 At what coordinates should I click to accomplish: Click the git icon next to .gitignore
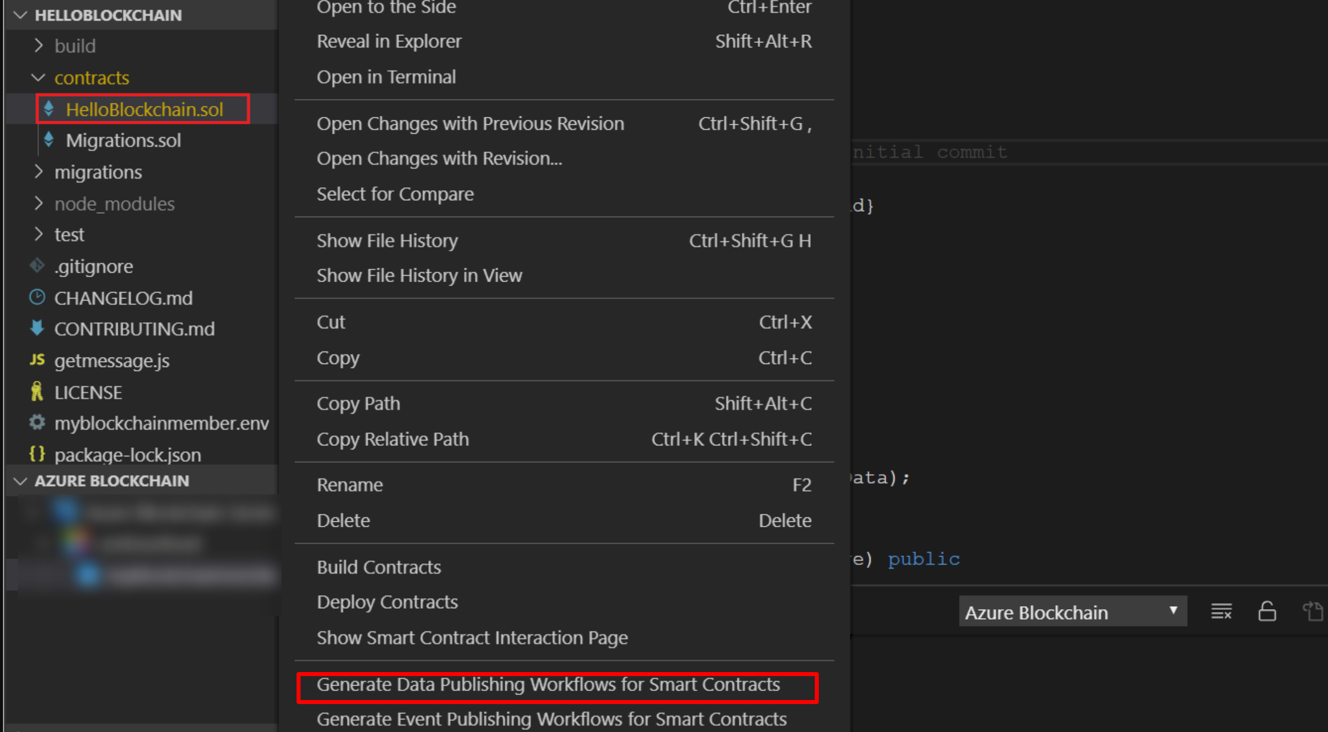tap(36, 266)
